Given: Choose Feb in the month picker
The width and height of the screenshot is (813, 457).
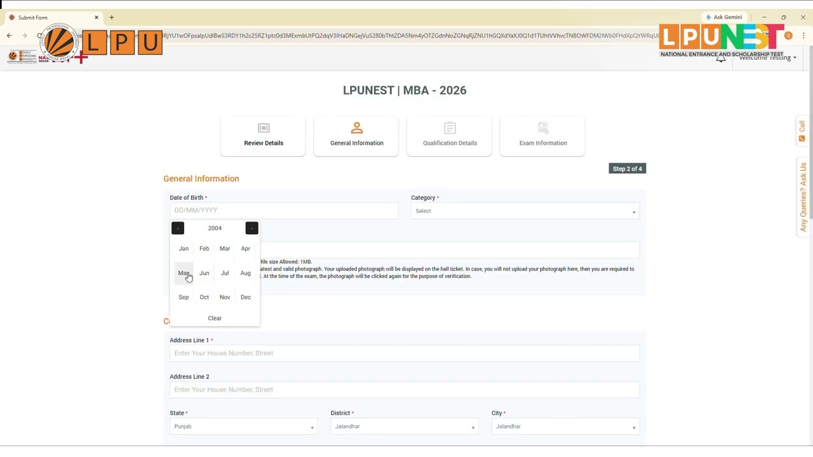Looking at the screenshot, I should pos(204,249).
